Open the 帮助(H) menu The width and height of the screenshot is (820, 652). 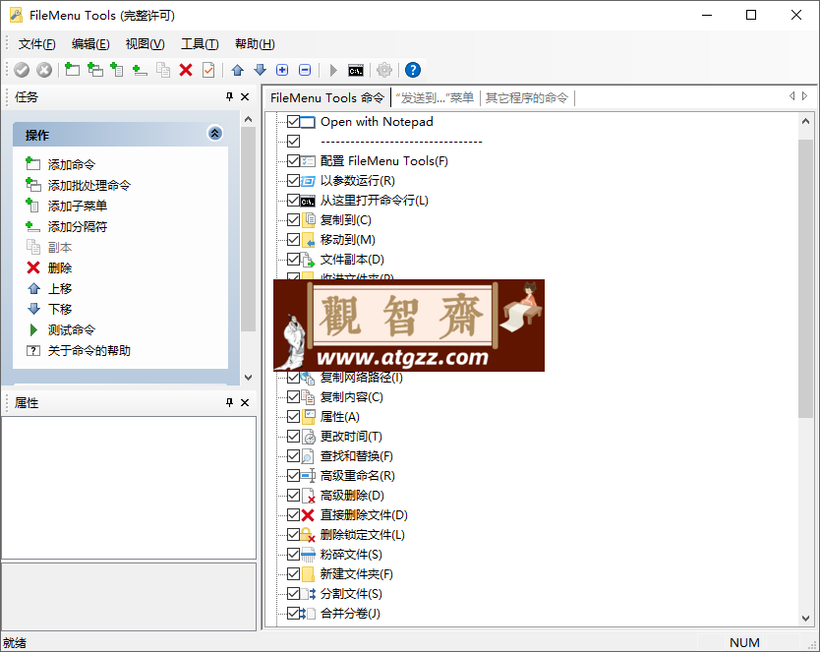pyautogui.click(x=255, y=44)
